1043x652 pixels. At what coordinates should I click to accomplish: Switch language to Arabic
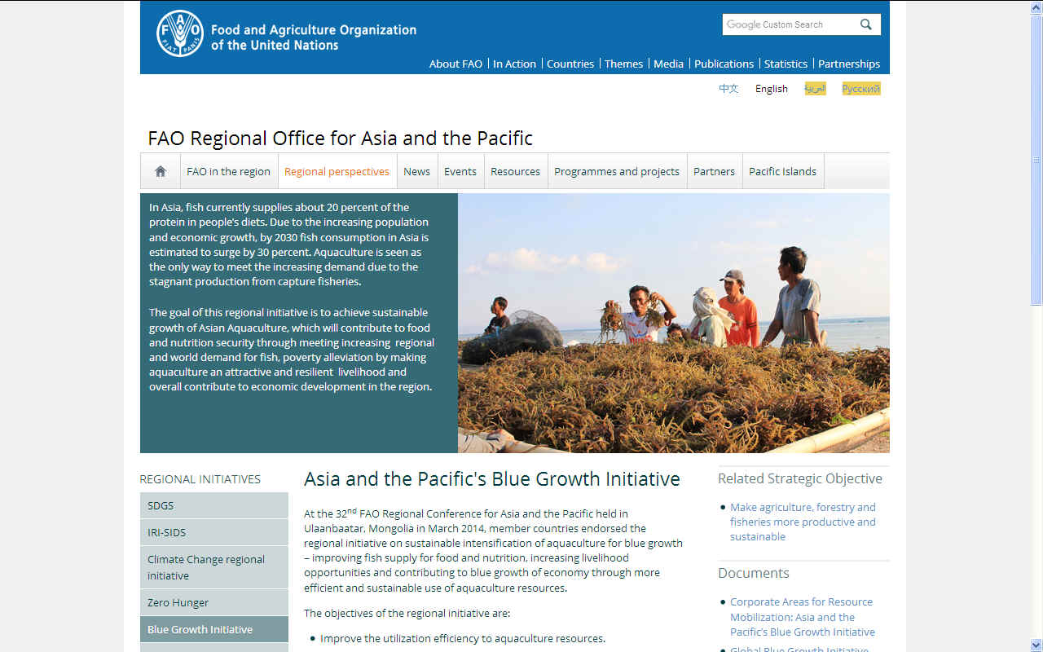pos(815,89)
